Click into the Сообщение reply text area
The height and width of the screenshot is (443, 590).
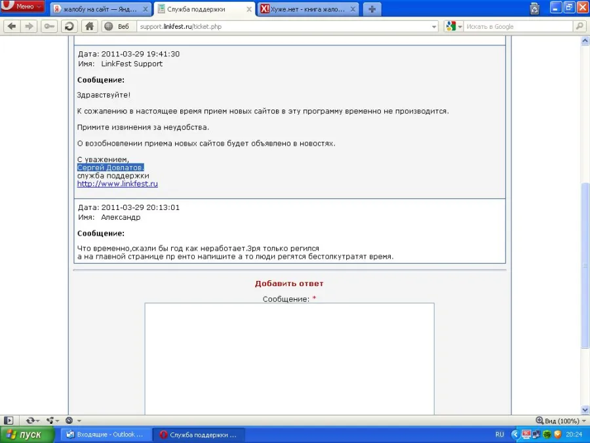click(289, 358)
